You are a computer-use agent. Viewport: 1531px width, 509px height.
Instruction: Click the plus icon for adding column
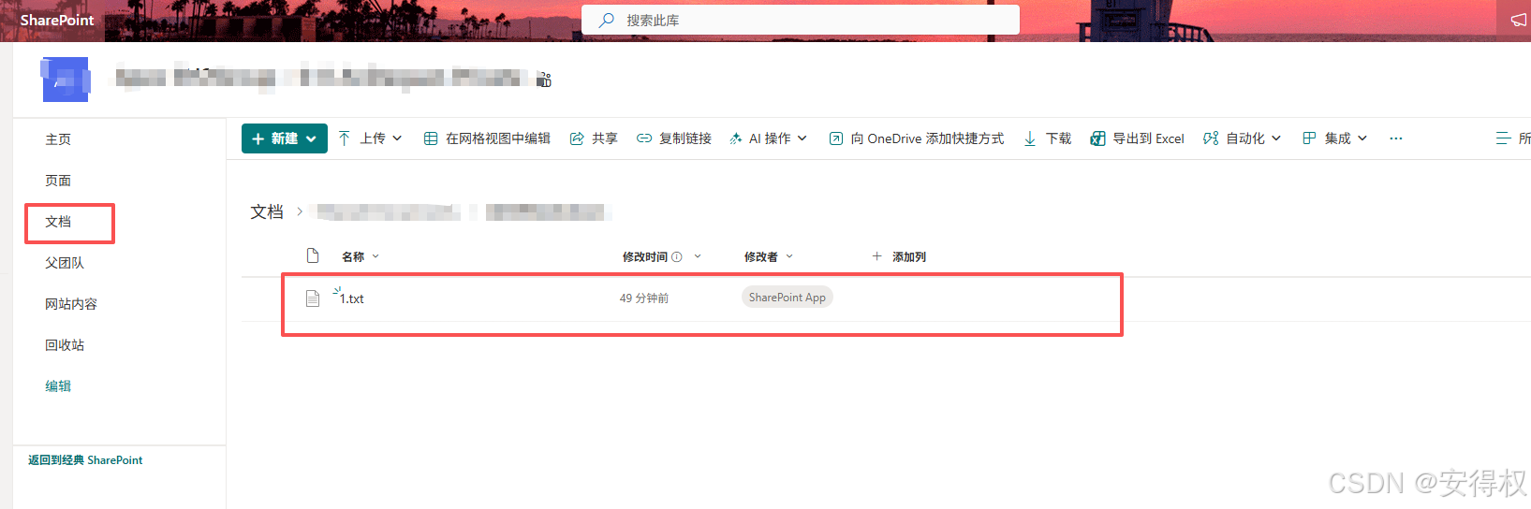pyautogui.click(x=876, y=255)
